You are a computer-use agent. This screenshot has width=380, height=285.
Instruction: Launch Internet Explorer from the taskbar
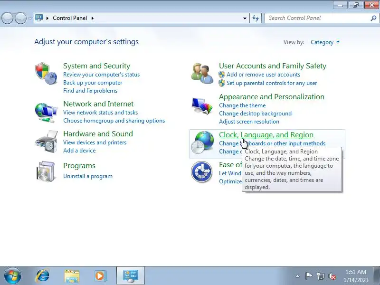coord(43,276)
